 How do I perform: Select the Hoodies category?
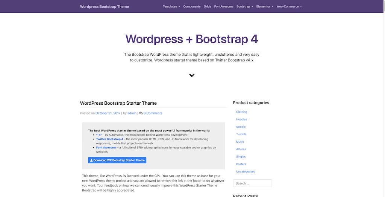point(242,119)
